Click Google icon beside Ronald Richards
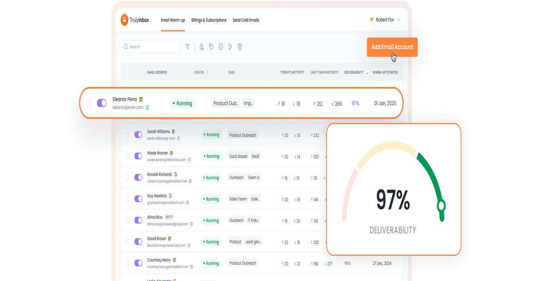 176,174
